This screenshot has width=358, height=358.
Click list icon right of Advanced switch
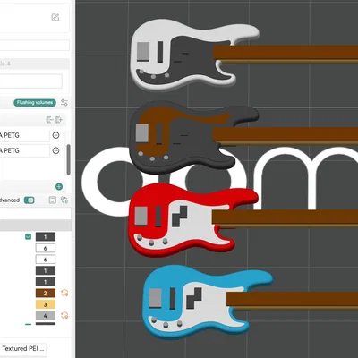(x=53, y=200)
